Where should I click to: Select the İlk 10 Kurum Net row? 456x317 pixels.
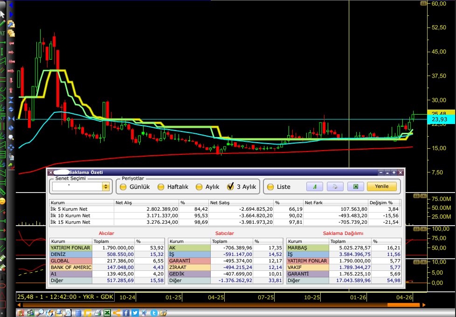pyautogui.click(x=225, y=215)
